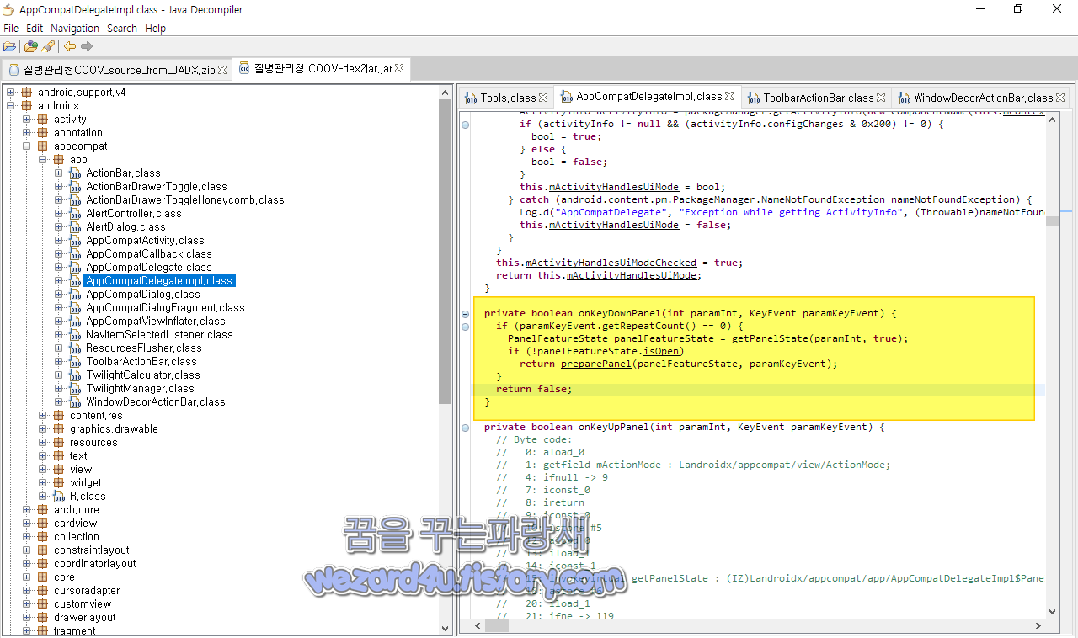
Task: Close the AppCompatDelegateImpl.class editor tab
Action: pos(729,97)
